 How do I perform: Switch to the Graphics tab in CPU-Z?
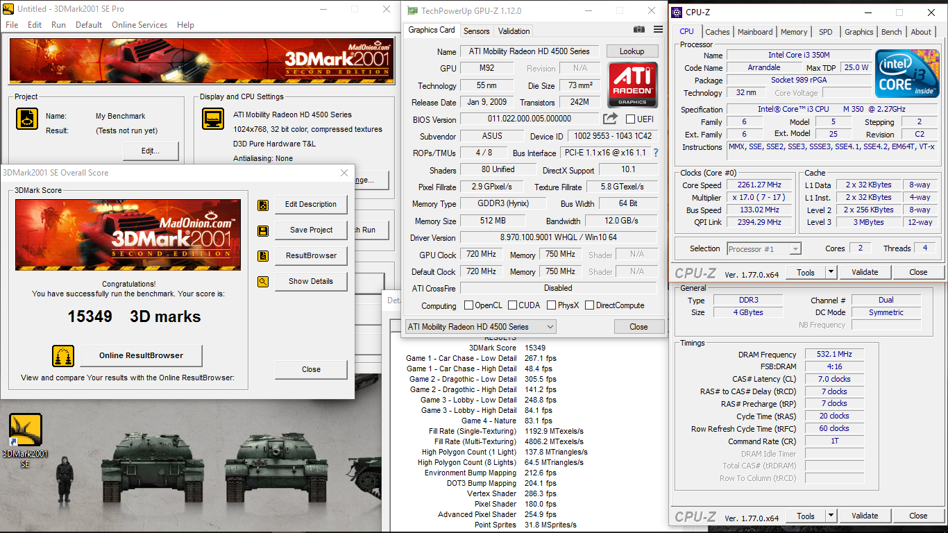tap(859, 32)
